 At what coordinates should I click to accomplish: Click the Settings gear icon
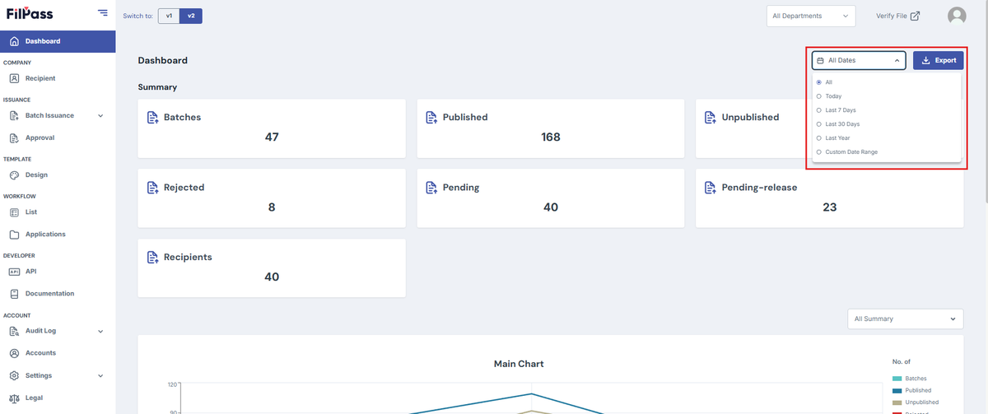(14, 375)
